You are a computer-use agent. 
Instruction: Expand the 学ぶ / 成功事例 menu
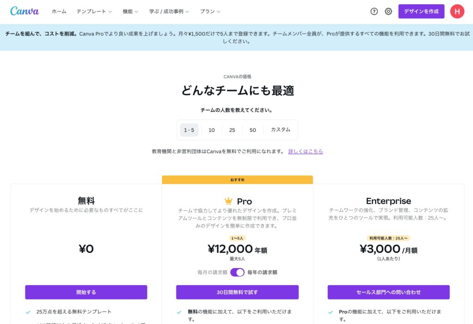tap(169, 12)
